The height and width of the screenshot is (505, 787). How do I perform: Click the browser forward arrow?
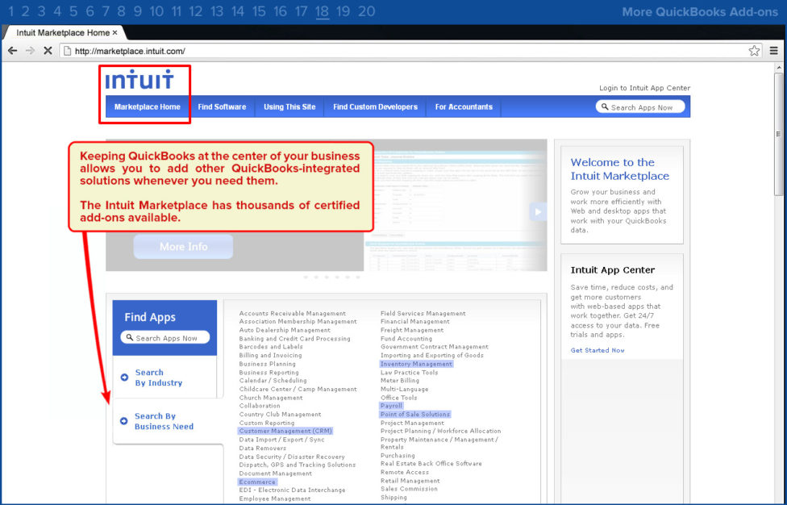[x=30, y=51]
